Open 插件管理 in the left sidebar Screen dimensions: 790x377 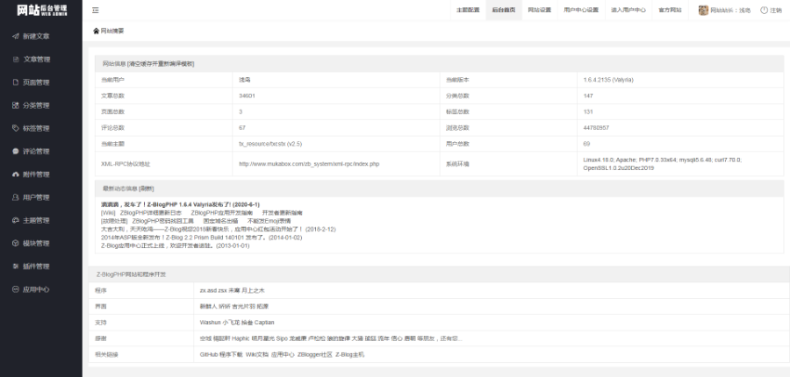click(x=36, y=266)
